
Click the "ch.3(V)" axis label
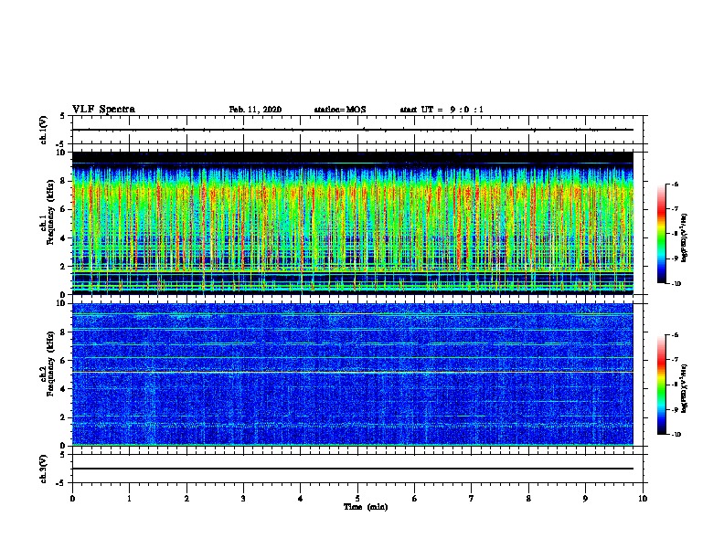coord(44,469)
